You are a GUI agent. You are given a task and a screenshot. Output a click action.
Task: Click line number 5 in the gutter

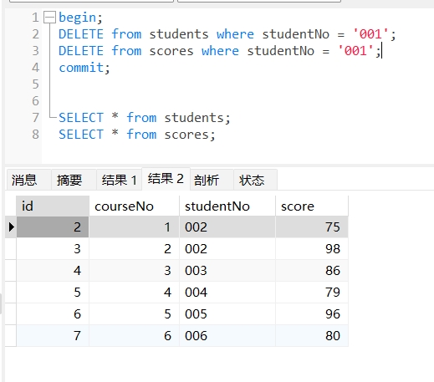pos(35,84)
